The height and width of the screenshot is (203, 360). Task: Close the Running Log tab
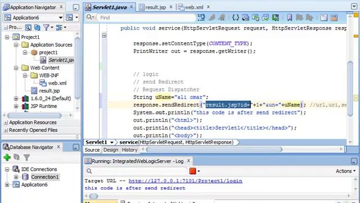tap(188, 161)
